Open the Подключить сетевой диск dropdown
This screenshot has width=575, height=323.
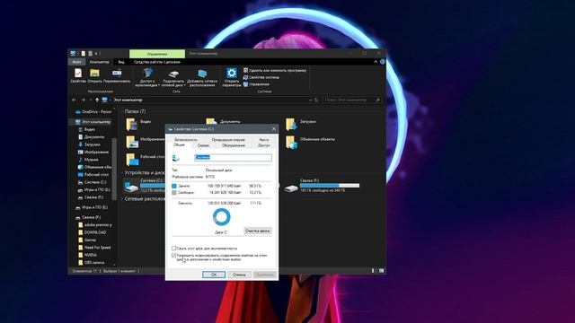[x=173, y=77]
